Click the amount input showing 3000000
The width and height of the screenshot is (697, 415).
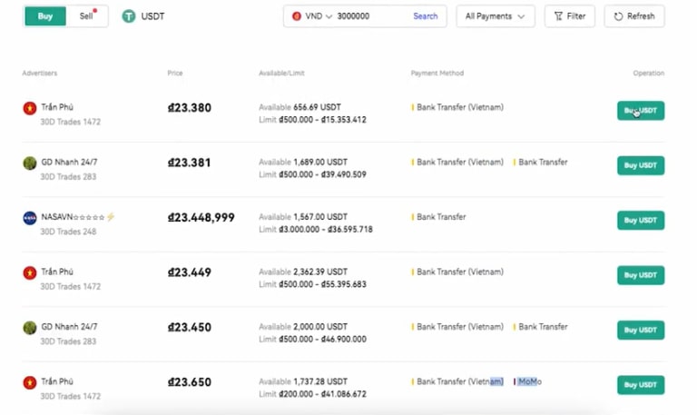coord(368,16)
